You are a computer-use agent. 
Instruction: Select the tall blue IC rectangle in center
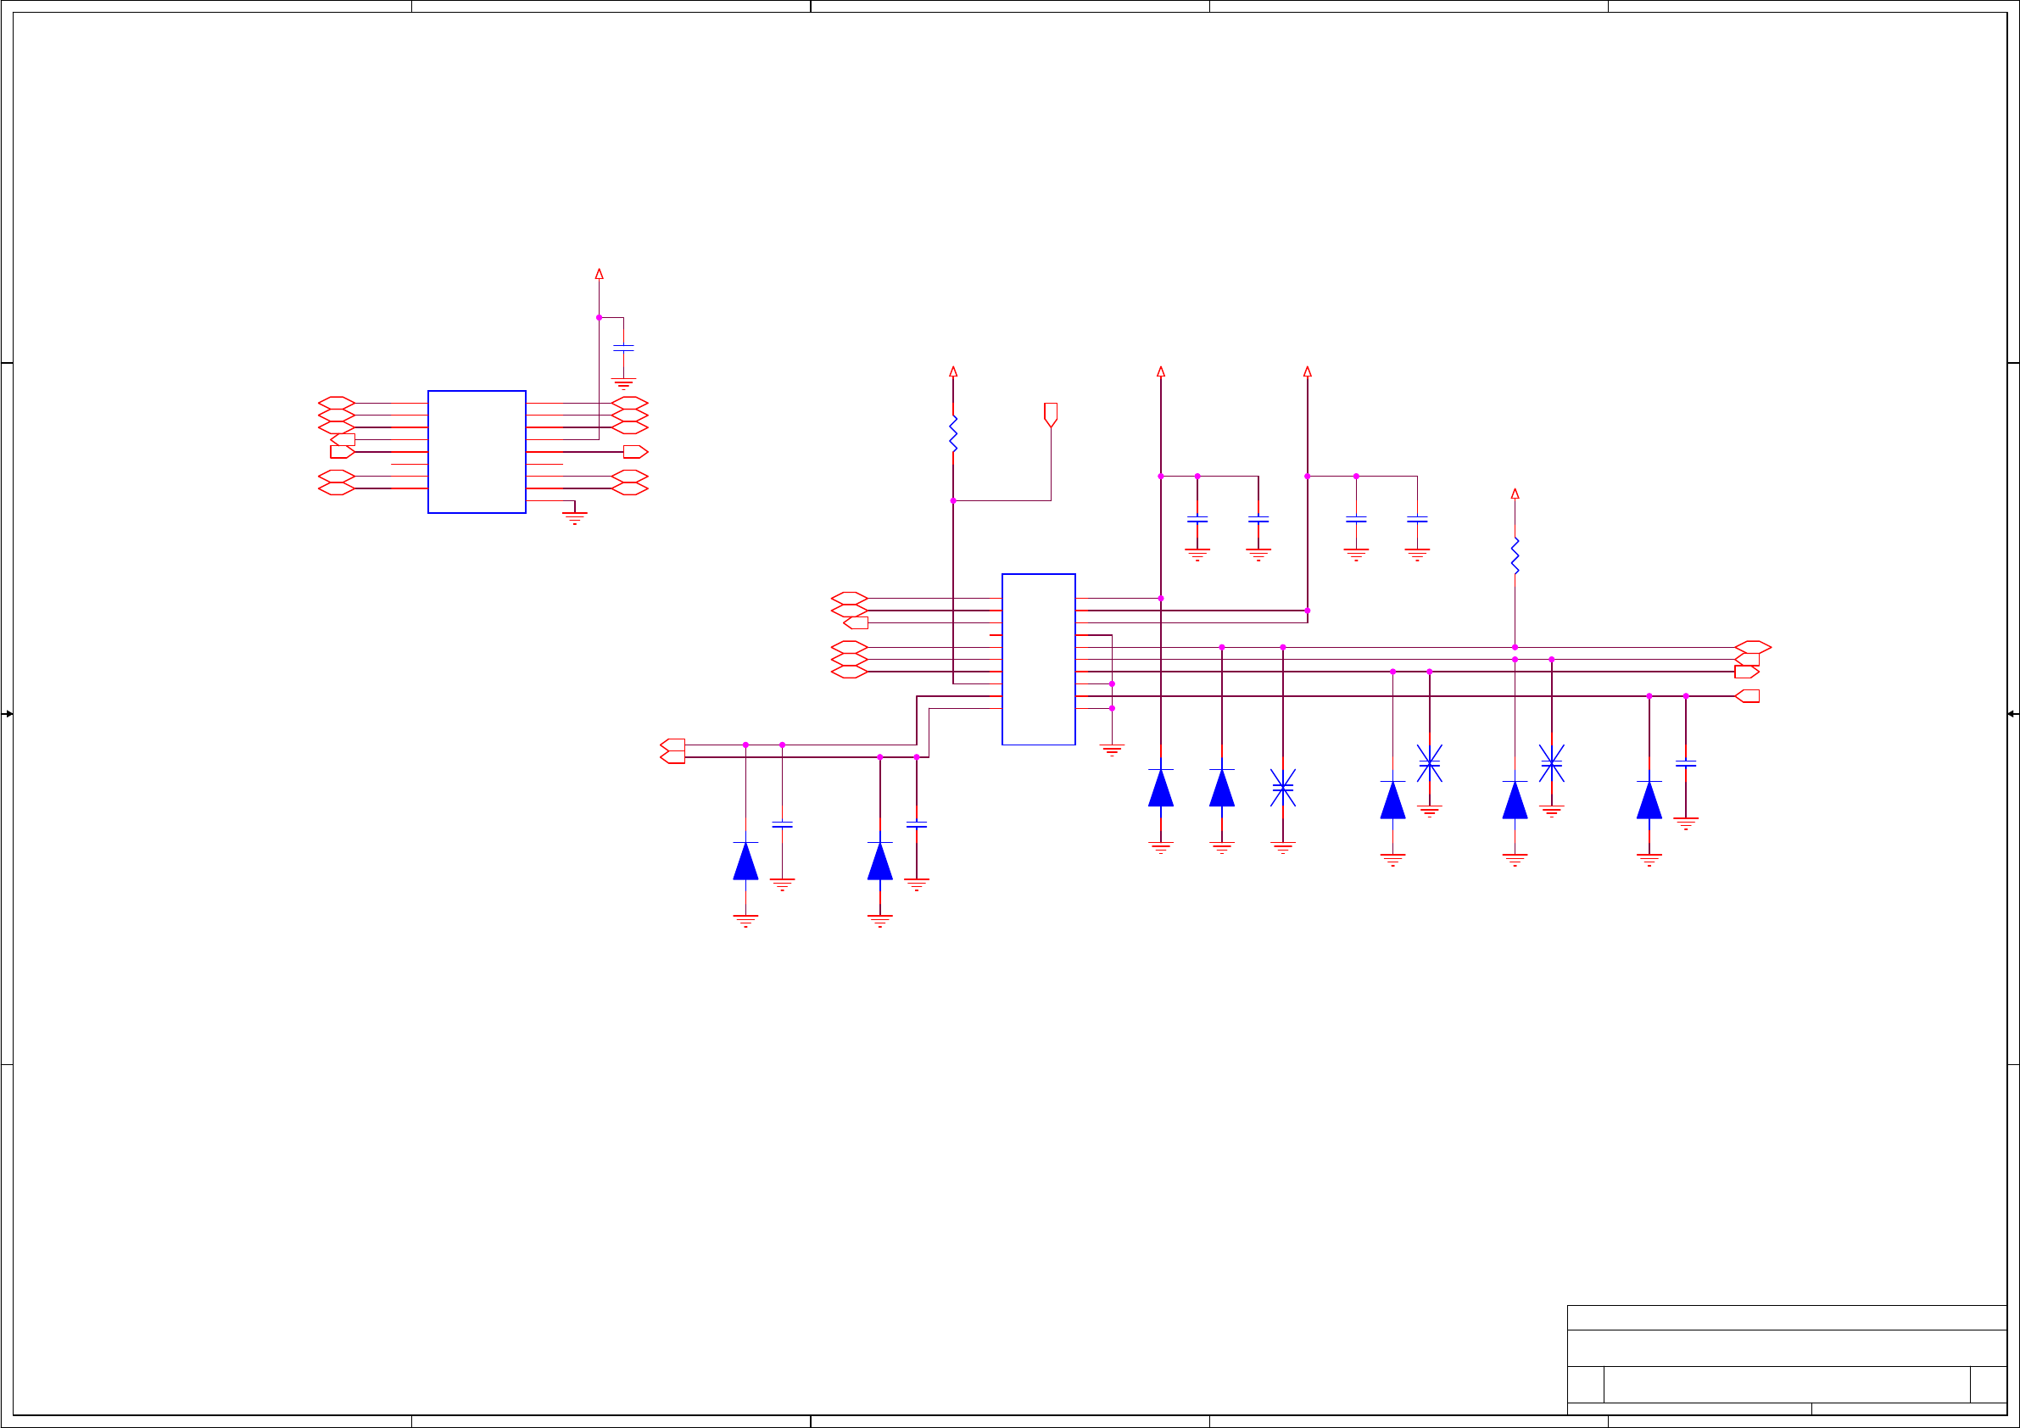pos(1037,659)
